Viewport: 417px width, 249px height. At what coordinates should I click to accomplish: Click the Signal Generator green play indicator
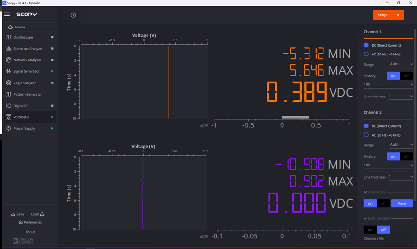coord(52,71)
